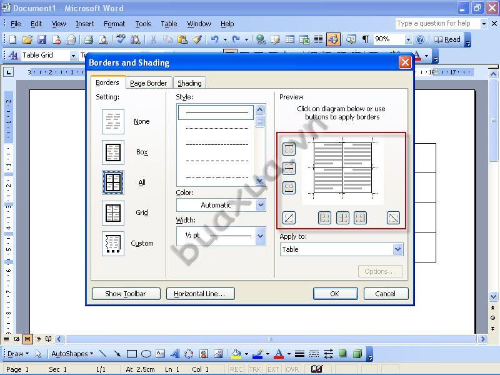Click the Cancel button in the dialog
Viewport: 500px width, 375px height.
386,294
